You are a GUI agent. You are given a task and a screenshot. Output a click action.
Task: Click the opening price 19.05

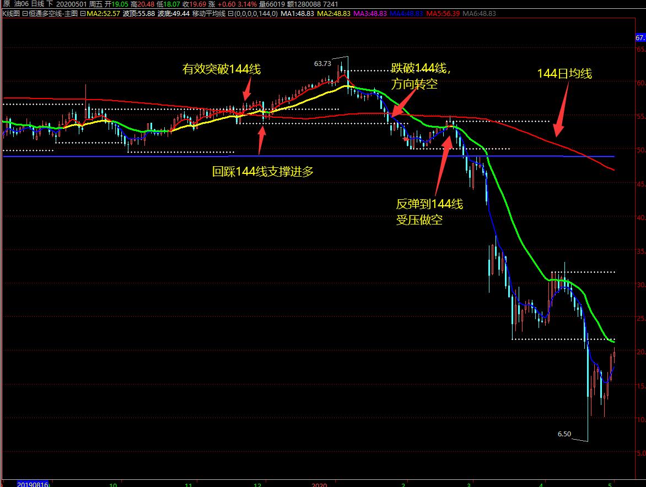120,4
